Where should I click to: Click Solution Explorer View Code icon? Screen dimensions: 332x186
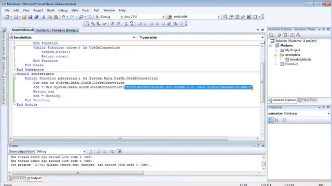[292, 35]
